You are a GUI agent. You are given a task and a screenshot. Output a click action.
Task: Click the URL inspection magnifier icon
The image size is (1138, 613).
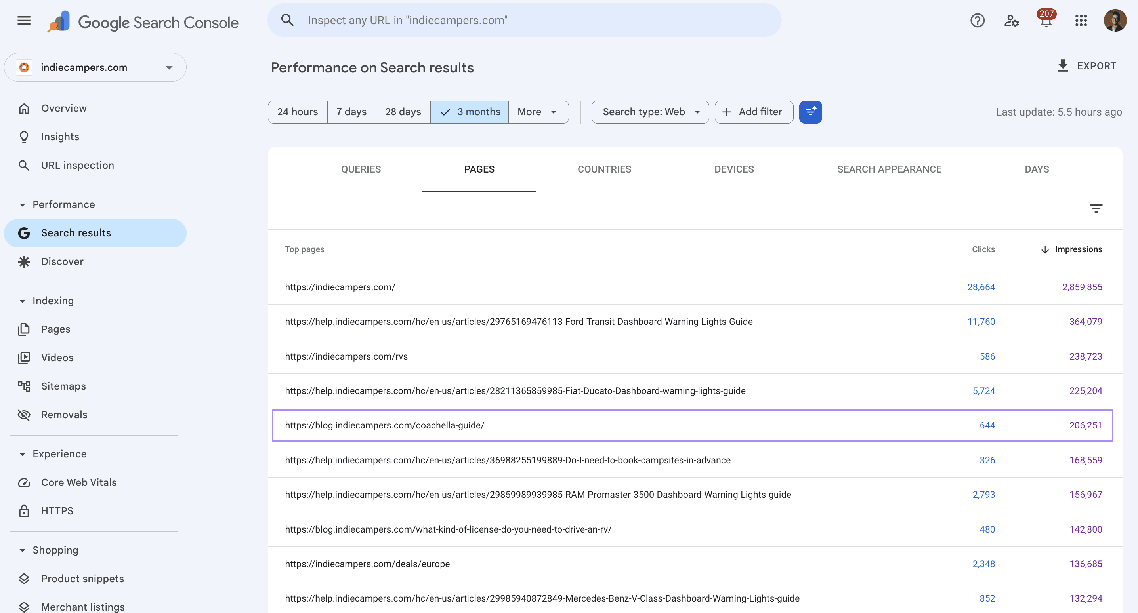[x=24, y=166]
